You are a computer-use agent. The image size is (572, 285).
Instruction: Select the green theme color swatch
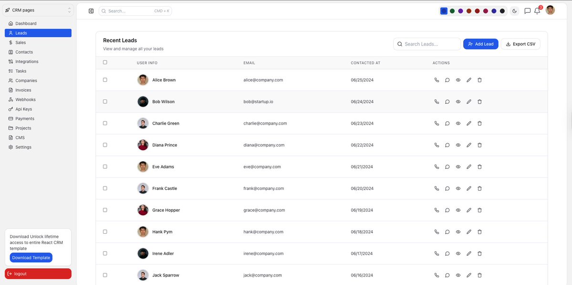[x=452, y=10]
